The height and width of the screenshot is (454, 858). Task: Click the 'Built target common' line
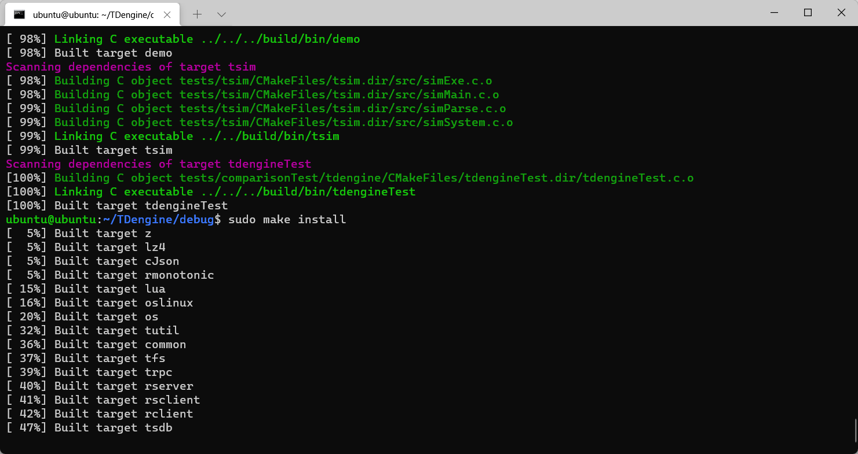click(96, 345)
